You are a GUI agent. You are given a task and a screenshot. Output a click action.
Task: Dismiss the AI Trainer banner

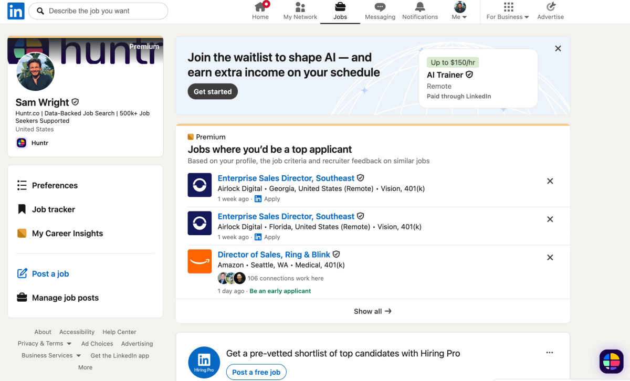pos(558,48)
